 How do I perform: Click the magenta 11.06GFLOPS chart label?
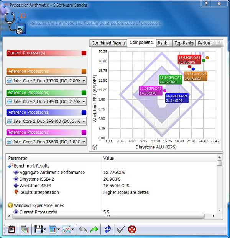(x=151, y=91)
